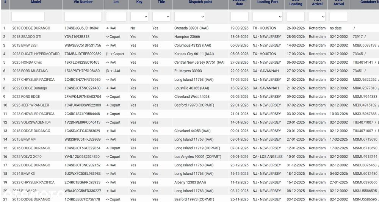
Task: Open the Port Arrival filter dropdown
Action: [x=317, y=17]
